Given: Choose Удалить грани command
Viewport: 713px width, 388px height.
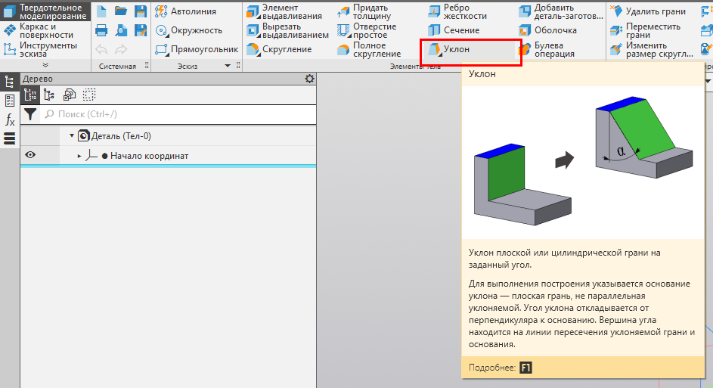Looking at the screenshot, I should click(x=648, y=11).
